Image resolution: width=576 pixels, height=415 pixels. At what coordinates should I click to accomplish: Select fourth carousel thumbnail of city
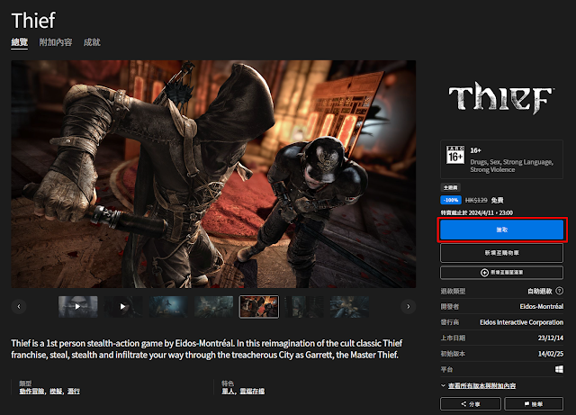[214, 307]
